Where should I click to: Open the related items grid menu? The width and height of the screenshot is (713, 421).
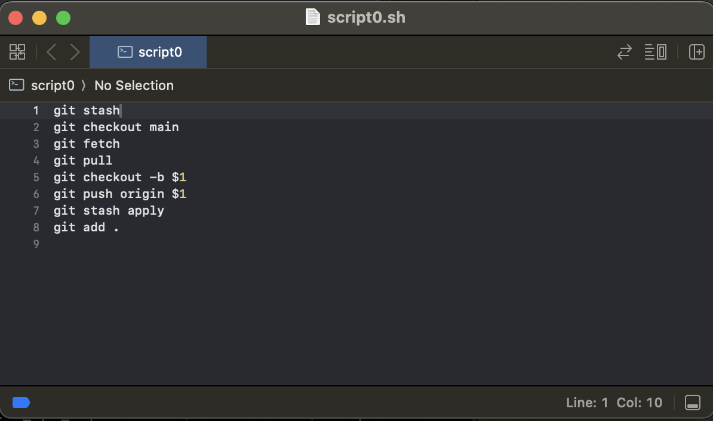click(17, 52)
